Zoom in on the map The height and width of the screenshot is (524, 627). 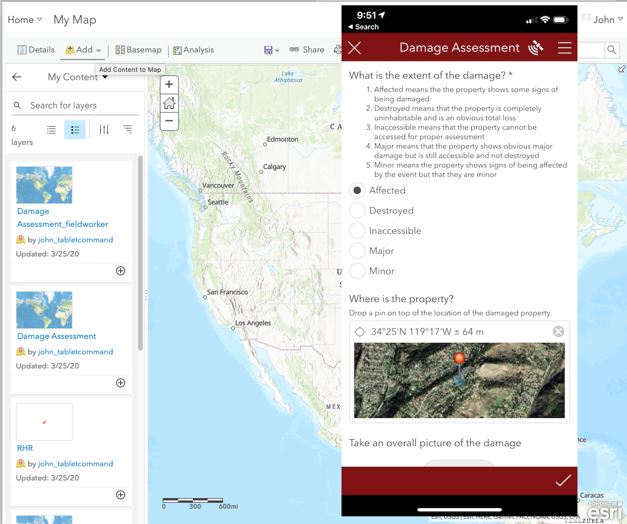[x=169, y=84]
